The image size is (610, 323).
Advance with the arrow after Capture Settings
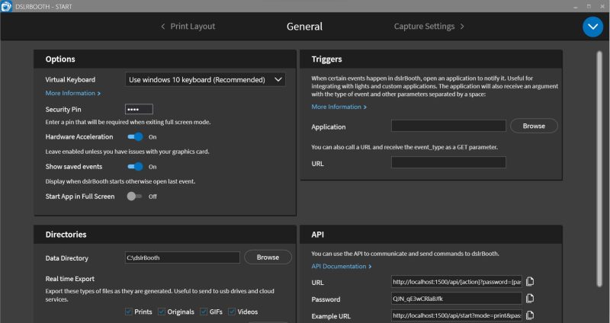(462, 27)
